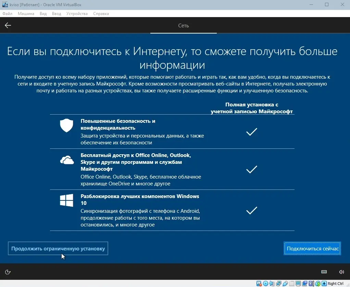Click the virtual display status icon
This screenshot has width=350, height=287.
pyautogui.click(x=298, y=284)
